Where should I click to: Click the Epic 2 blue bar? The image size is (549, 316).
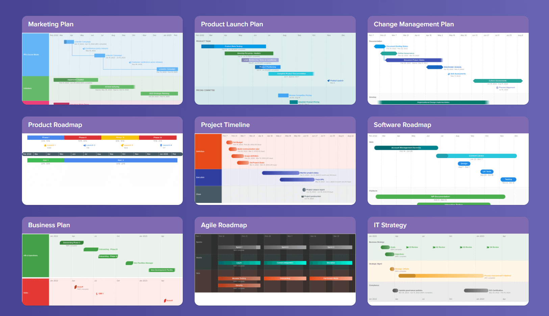pyautogui.click(x=121, y=160)
